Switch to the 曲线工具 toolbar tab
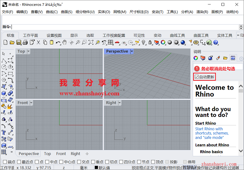 point(177,36)
